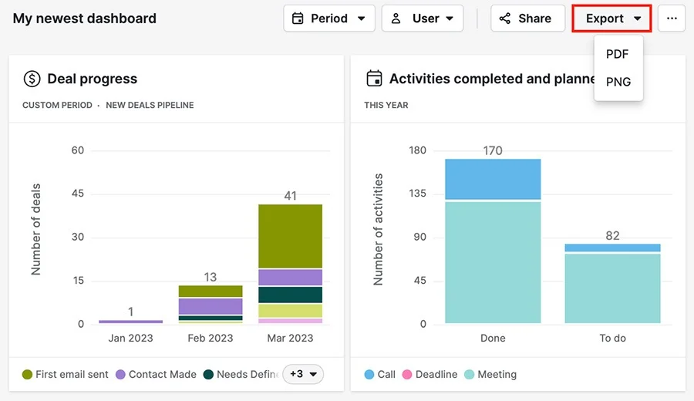This screenshot has height=401, width=694.
Task: Open the Period dropdown arrow
Action: pyautogui.click(x=361, y=19)
